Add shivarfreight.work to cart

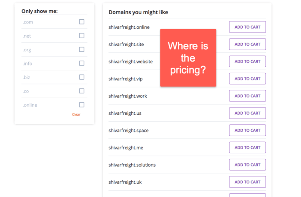247,96
